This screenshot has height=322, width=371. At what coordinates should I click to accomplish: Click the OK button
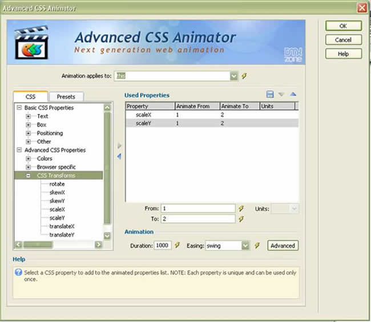pos(343,26)
